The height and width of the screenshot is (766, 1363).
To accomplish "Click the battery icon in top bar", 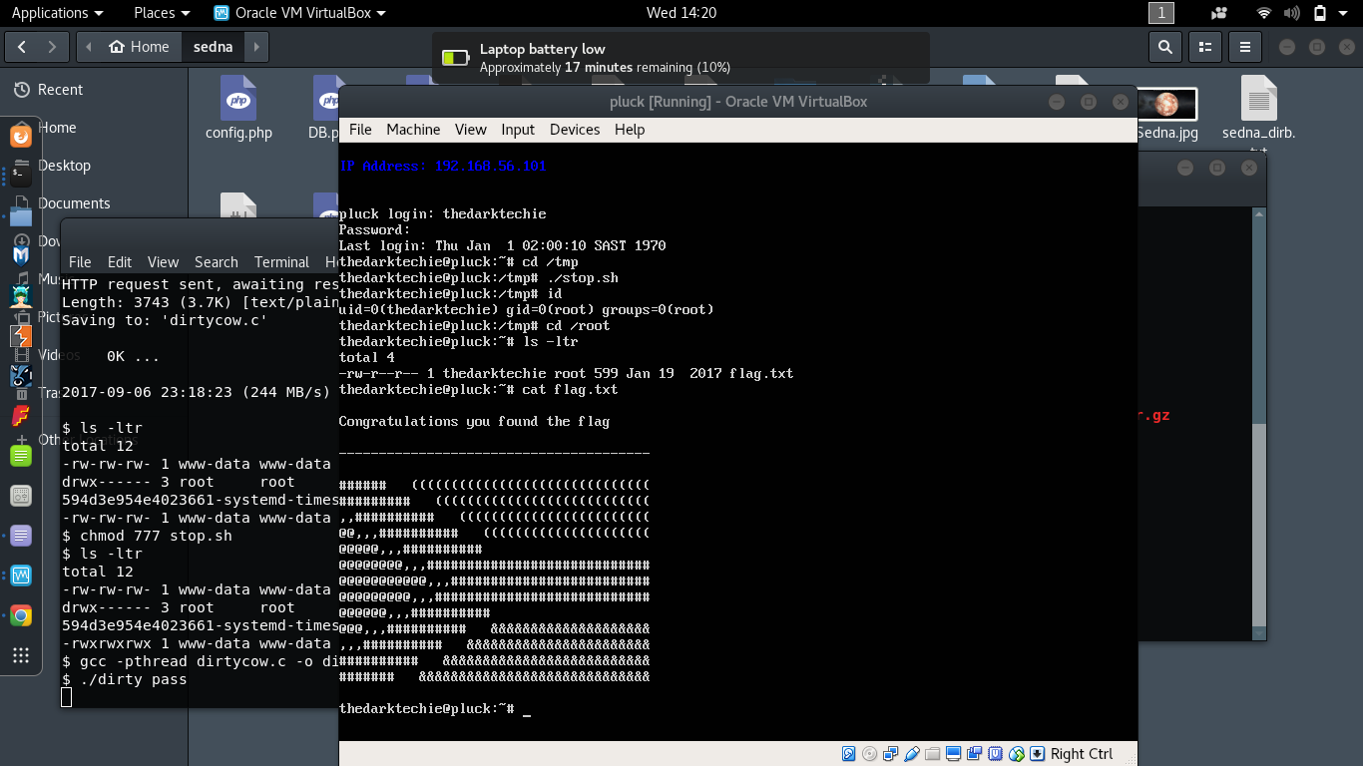I will tap(1320, 13).
